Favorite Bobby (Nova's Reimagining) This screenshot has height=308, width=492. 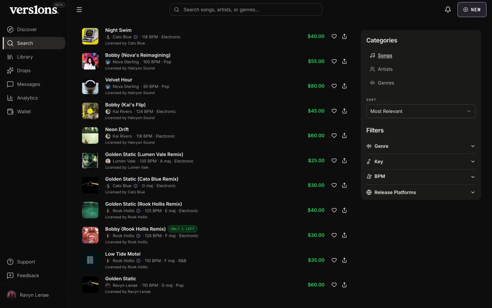pos(334,61)
